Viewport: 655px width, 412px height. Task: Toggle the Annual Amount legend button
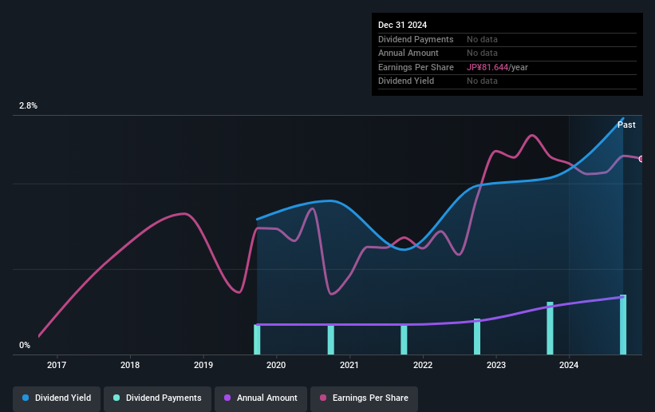point(261,398)
